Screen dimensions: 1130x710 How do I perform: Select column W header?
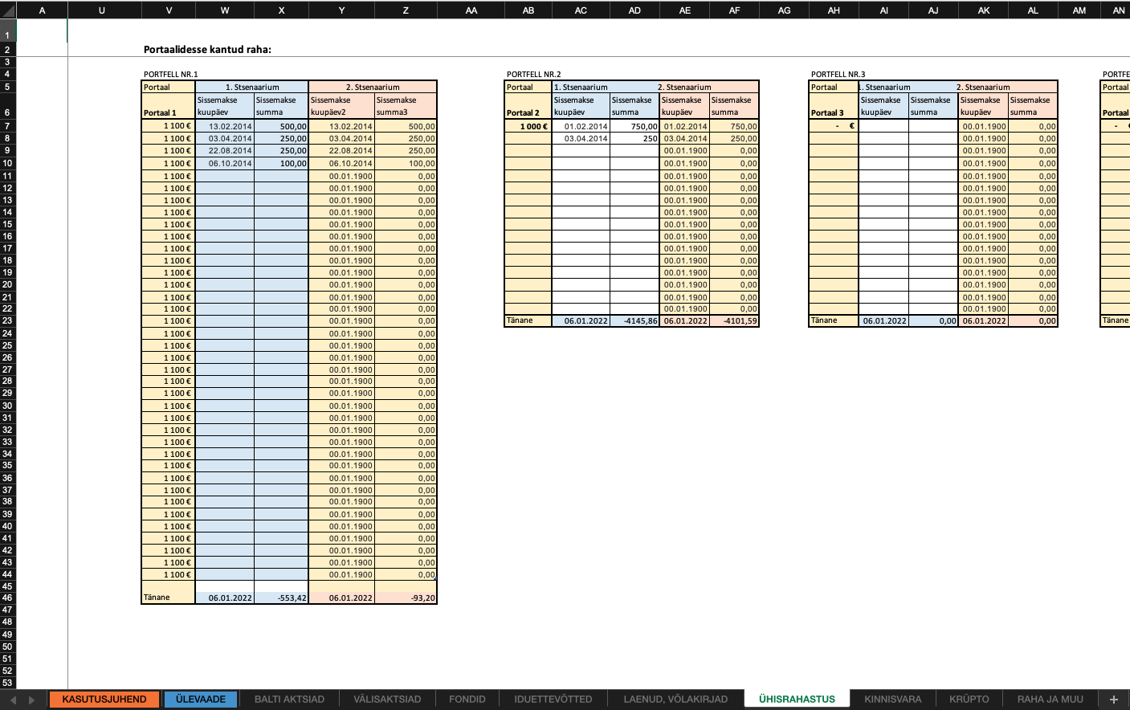pyautogui.click(x=225, y=10)
